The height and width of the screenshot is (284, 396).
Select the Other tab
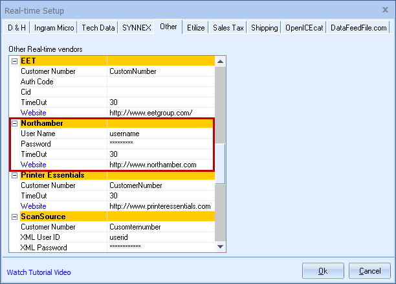pos(168,27)
